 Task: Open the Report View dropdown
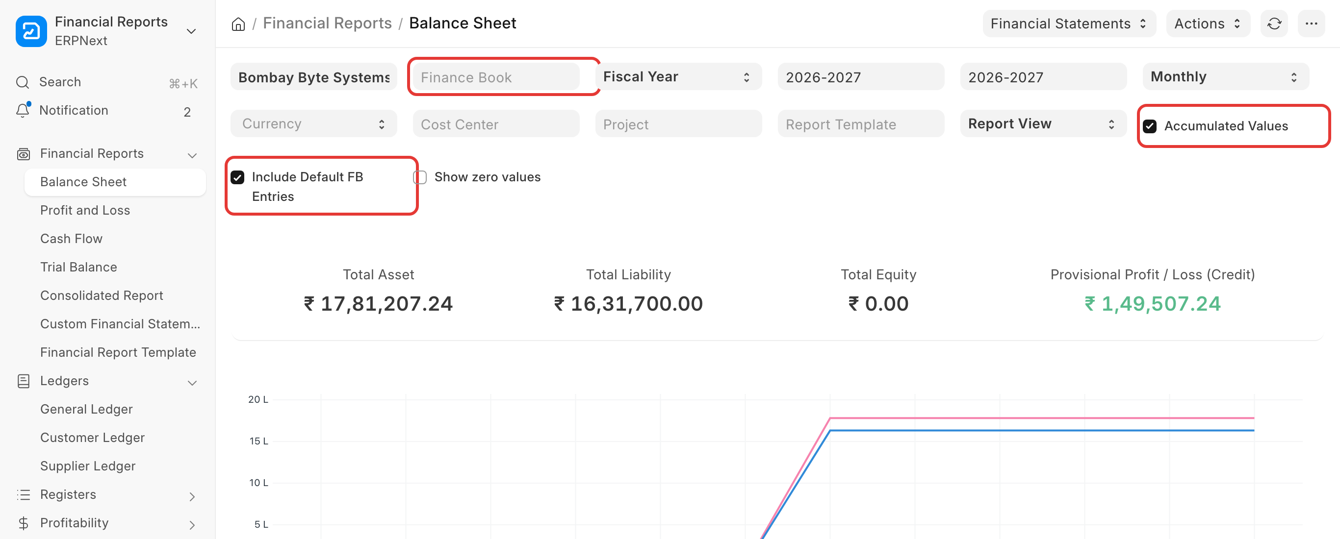(1043, 123)
